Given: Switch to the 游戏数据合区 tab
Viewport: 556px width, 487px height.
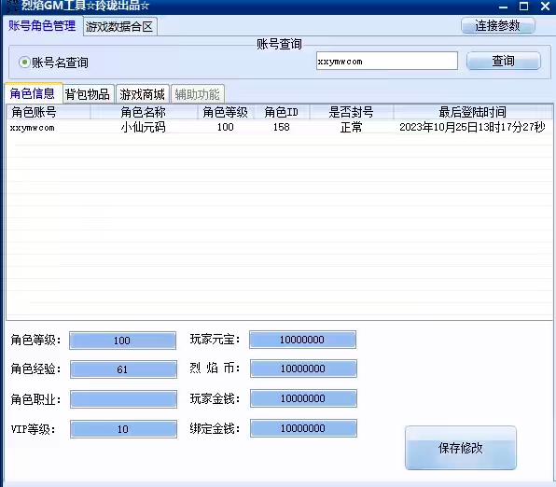Looking at the screenshot, I should 119,27.
